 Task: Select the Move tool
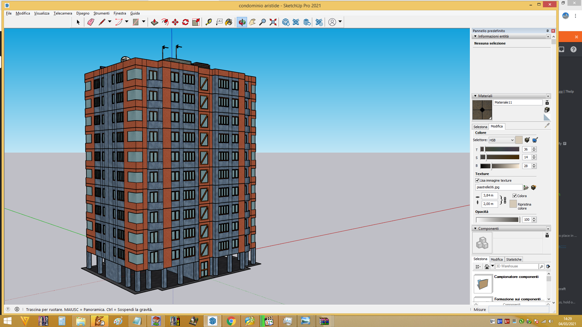tap(175, 22)
